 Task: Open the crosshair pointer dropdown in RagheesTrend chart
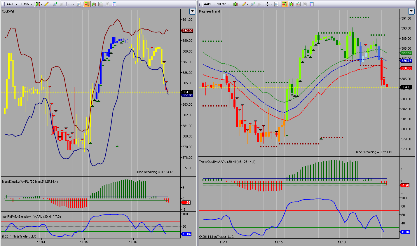[x=269, y=4]
